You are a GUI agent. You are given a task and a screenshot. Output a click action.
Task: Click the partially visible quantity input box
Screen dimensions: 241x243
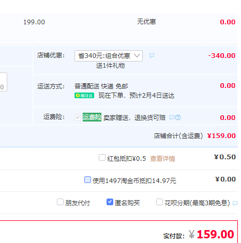pyautogui.click(x=4, y=82)
